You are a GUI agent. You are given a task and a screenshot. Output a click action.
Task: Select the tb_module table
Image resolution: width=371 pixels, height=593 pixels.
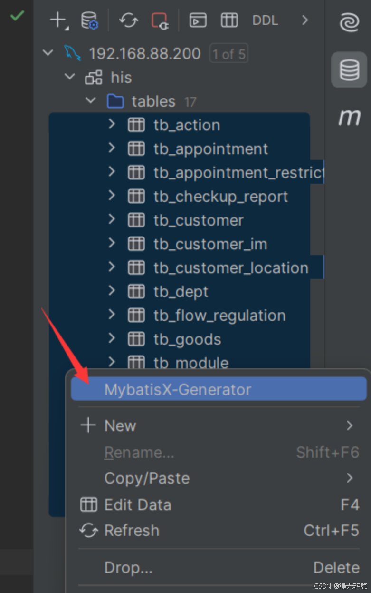tap(191, 363)
